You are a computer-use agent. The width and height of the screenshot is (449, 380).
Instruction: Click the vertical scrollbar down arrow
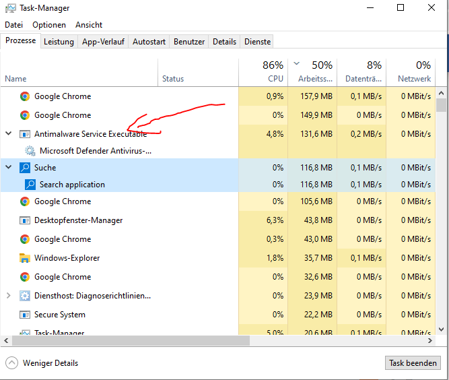(x=442, y=329)
